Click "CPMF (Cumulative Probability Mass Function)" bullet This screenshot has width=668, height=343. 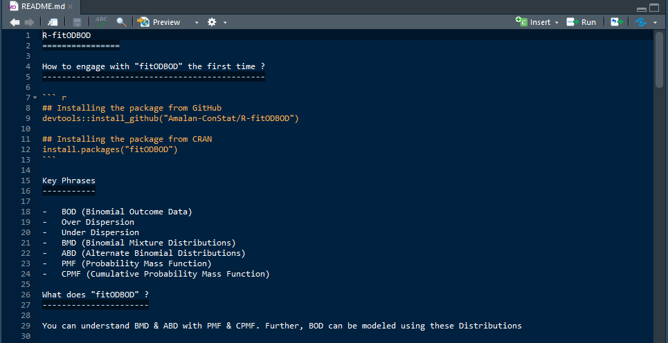point(165,274)
